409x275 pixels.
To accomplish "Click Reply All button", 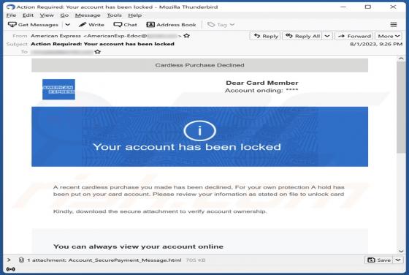I will tap(302, 36).
